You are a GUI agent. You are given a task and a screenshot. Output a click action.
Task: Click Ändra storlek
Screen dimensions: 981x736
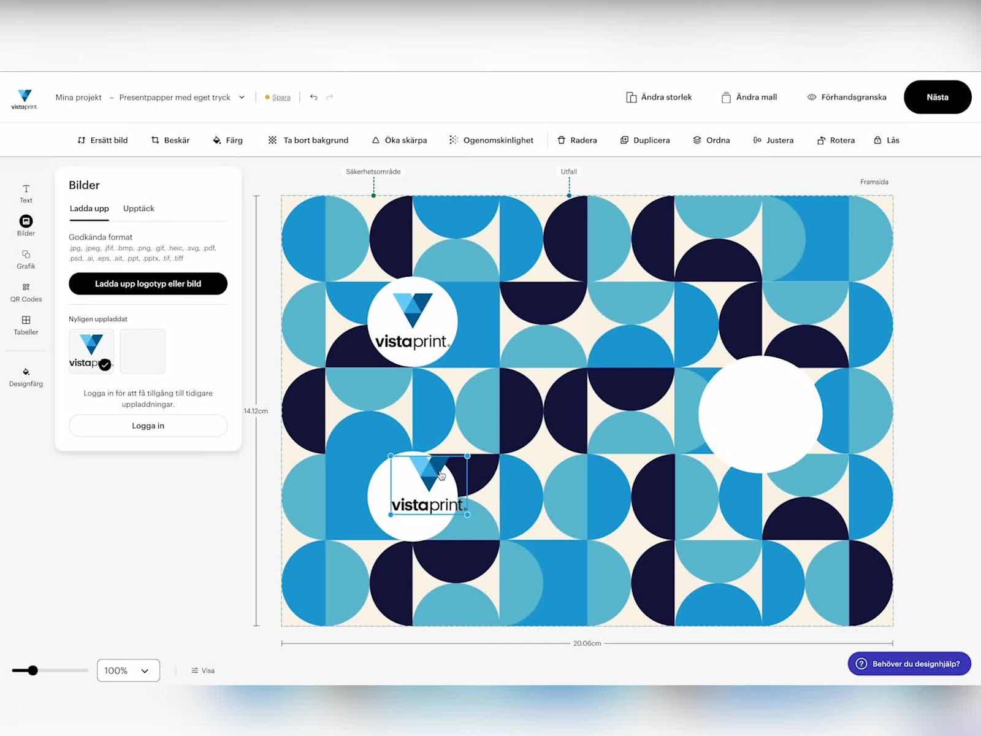pyautogui.click(x=658, y=97)
